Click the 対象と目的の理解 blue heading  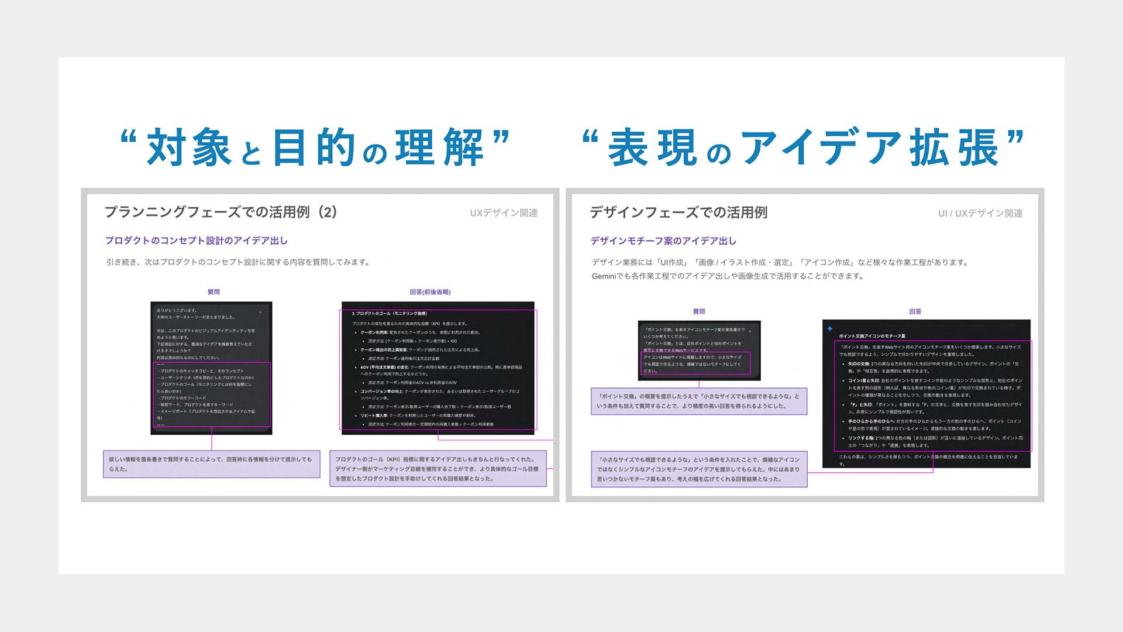(x=315, y=147)
